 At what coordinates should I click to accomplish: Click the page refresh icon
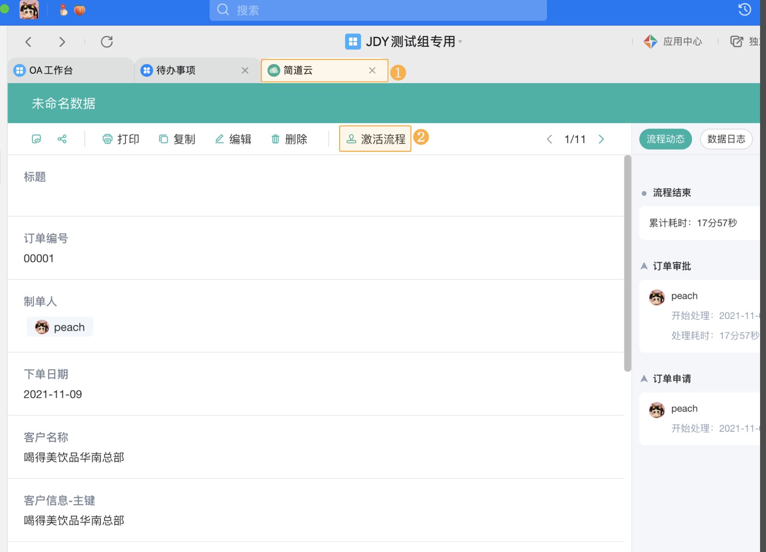click(106, 42)
